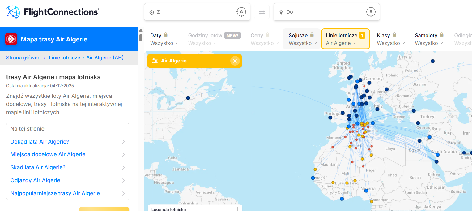Click the airport dot near Portugal
This screenshot has height=211, width=472.
[330, 118]
